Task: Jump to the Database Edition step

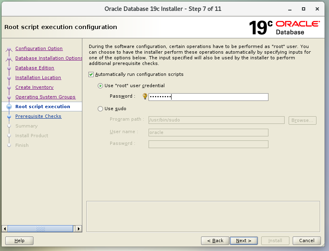Action: coord(35,68)
